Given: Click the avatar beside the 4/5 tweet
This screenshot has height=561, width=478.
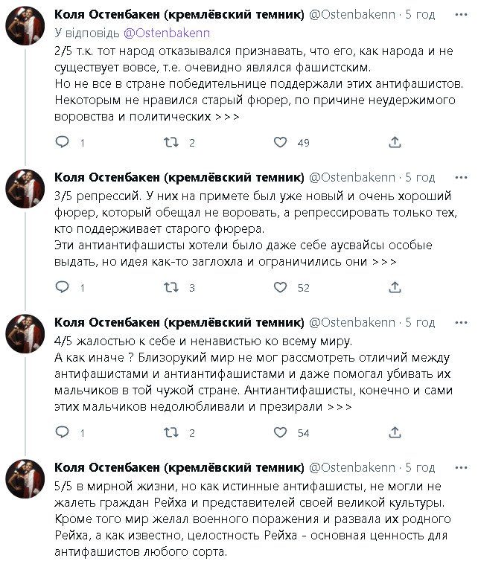Looking at the screenshot, I should point(26,334).
